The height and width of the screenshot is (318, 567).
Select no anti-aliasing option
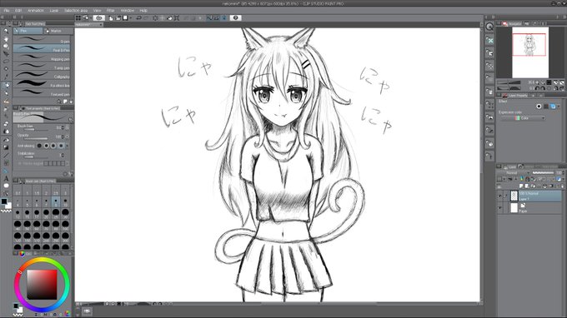point(39,146)
